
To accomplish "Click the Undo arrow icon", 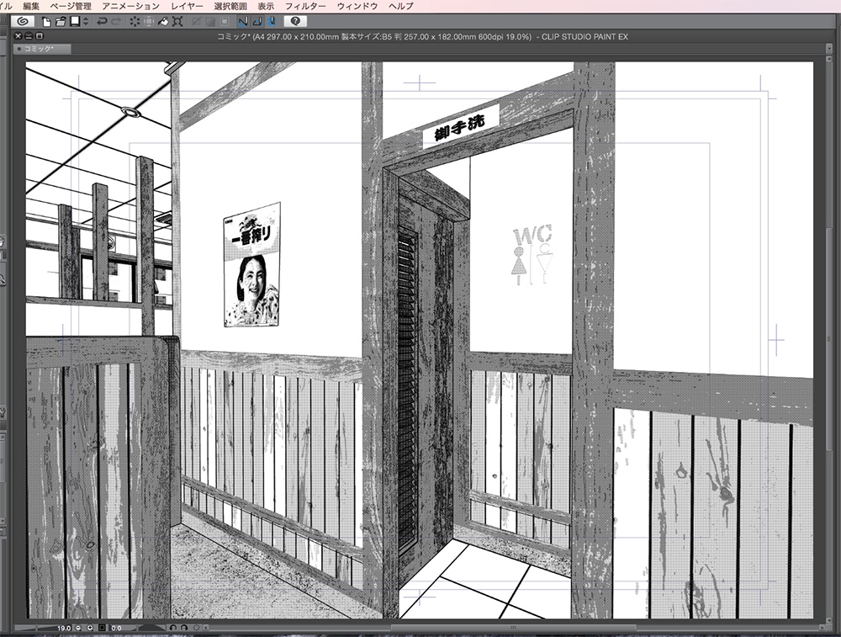I will [102, 24].
